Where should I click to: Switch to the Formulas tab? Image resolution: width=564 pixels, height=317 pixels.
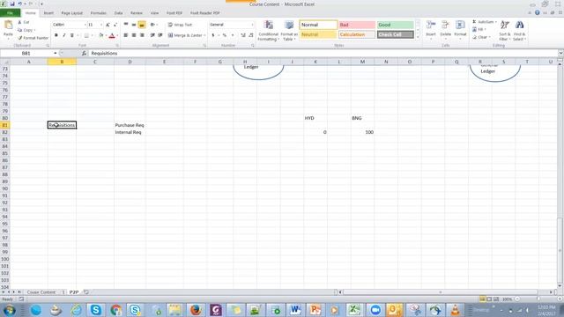click(98, 13)
